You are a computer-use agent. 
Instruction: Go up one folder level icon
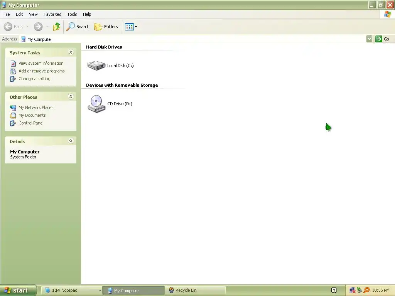tap(57, 27)
